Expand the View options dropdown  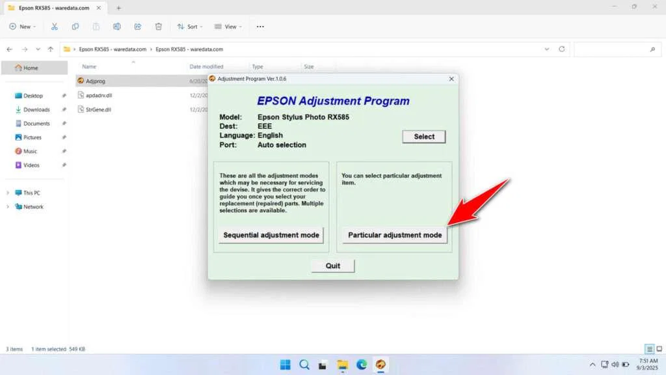point(228,26)
